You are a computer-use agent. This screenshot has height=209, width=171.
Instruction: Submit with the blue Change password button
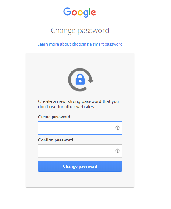click(x=80, y=166)
